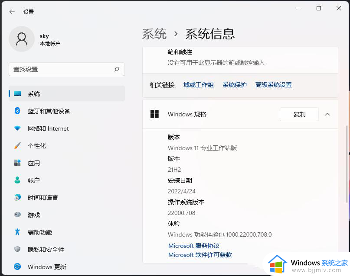Screen dimensions: 350x276
Task: Click the Privacy shield icon
Action: [x=17, y=249]
